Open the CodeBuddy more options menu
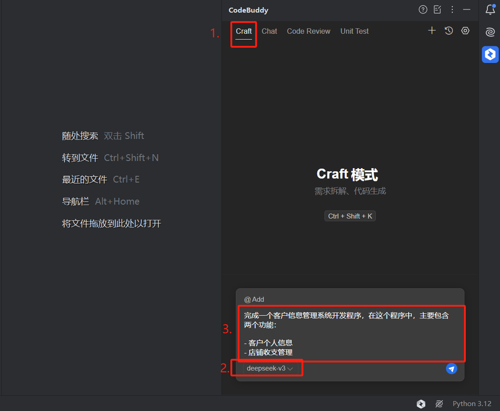Image resolution: width=500 pixels, height=411 pixels. coord(452,10)
